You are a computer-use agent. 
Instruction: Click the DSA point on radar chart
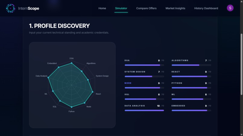[x=71, y=63]
